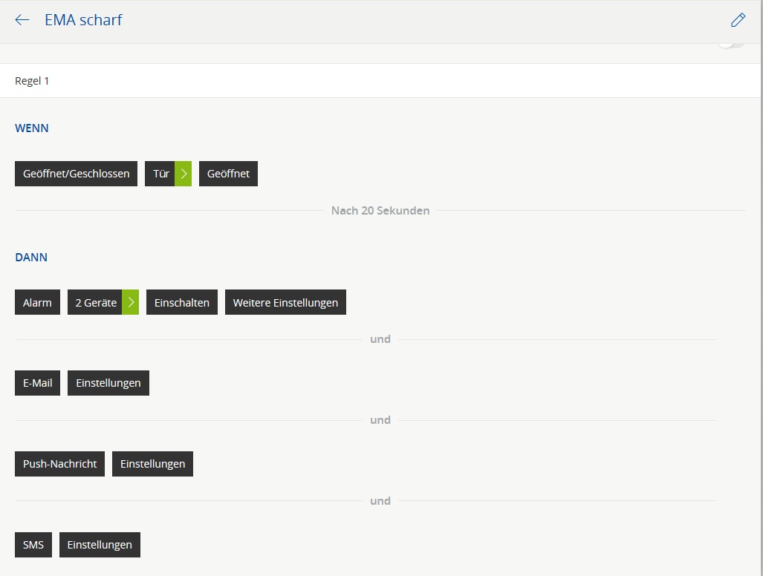Click the EMA scharf page title
Viewport: 763px width, 576px height.
83,20
